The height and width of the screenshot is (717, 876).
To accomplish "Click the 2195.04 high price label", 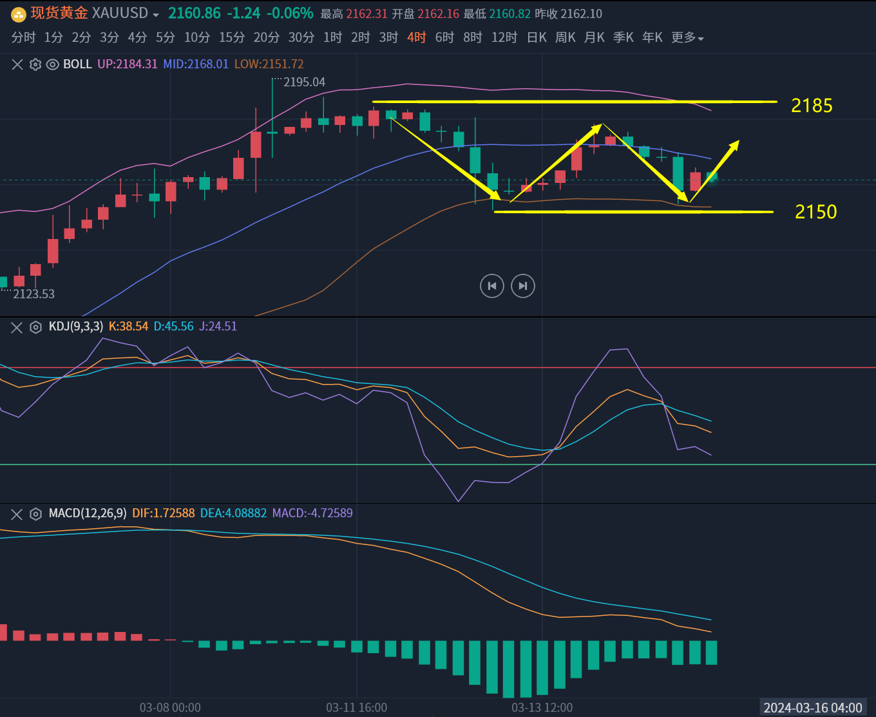I will tap(305, 82).
